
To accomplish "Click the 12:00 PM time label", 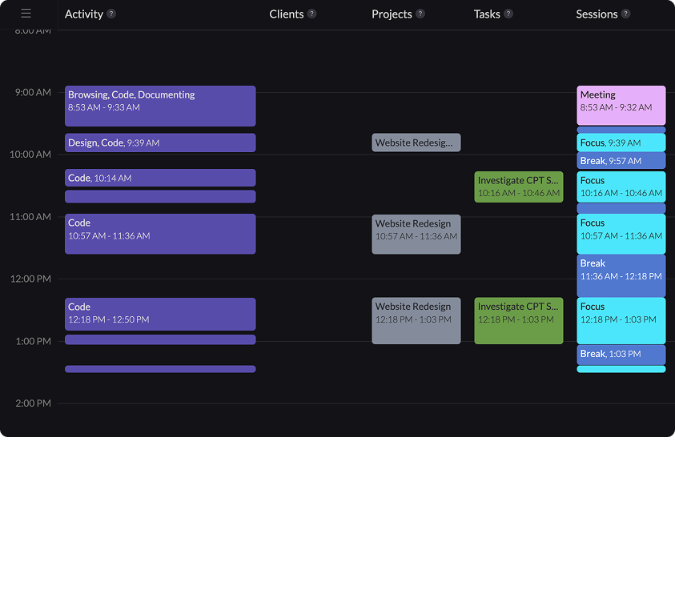I will pos(30,279).
